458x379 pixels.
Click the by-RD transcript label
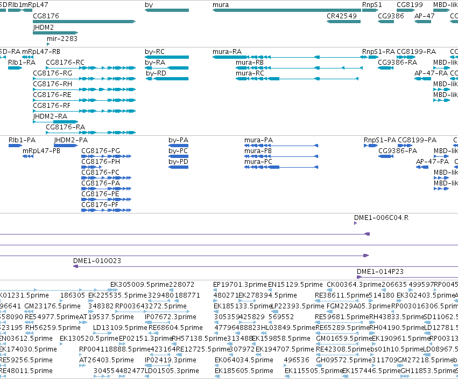[156, 73]
